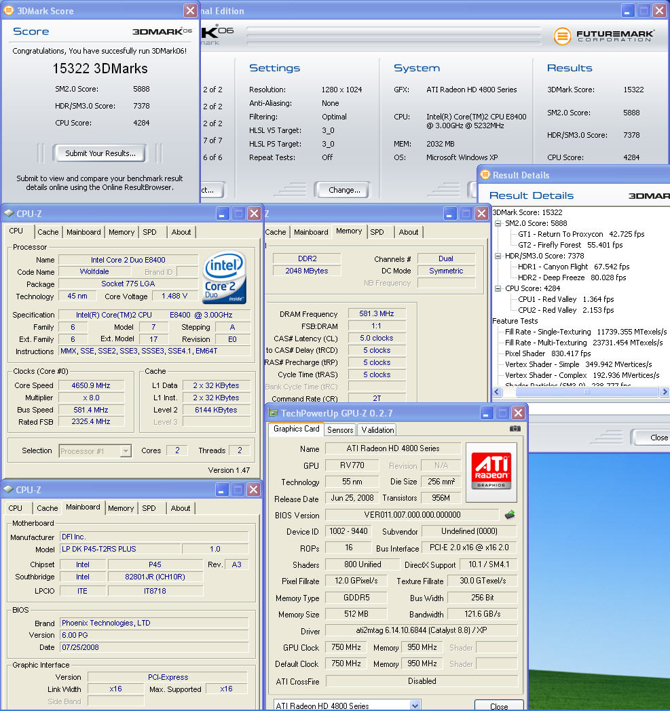Image resolution: width=670 pixels, height=711 pixels.
Task: Click the ATI CrossFire Disabled field
Action: (422, 681)
